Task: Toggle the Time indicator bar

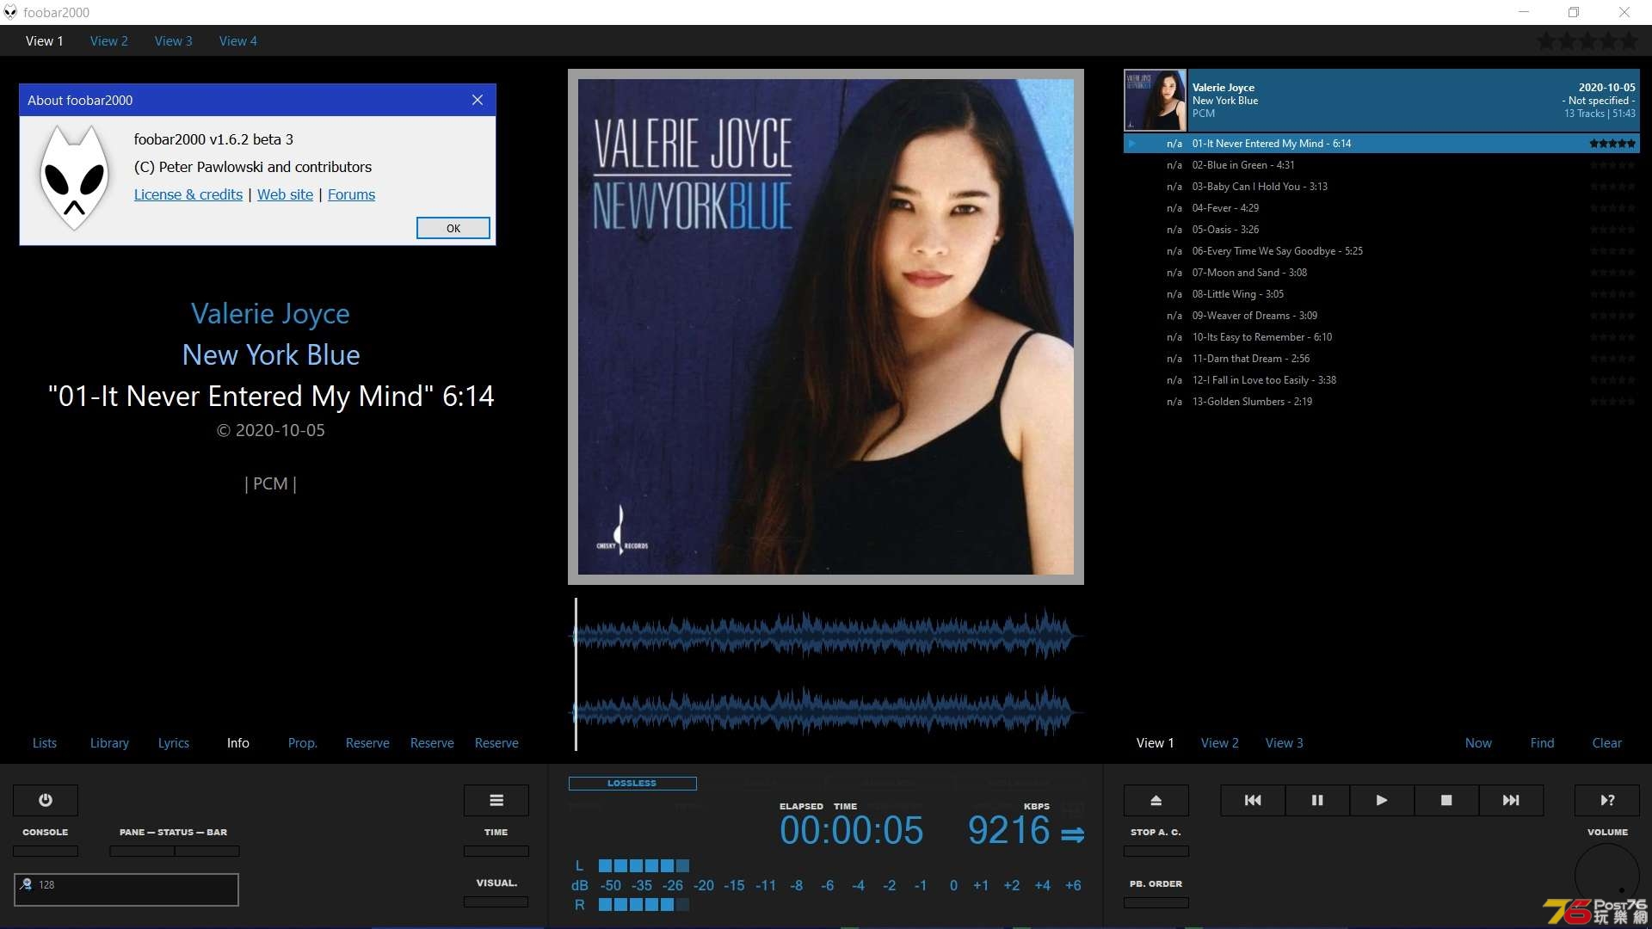Action: pyautogui.click(x=496, y=851)
